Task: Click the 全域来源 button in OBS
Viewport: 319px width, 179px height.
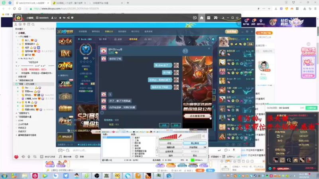Action: [x=171, y=152]
